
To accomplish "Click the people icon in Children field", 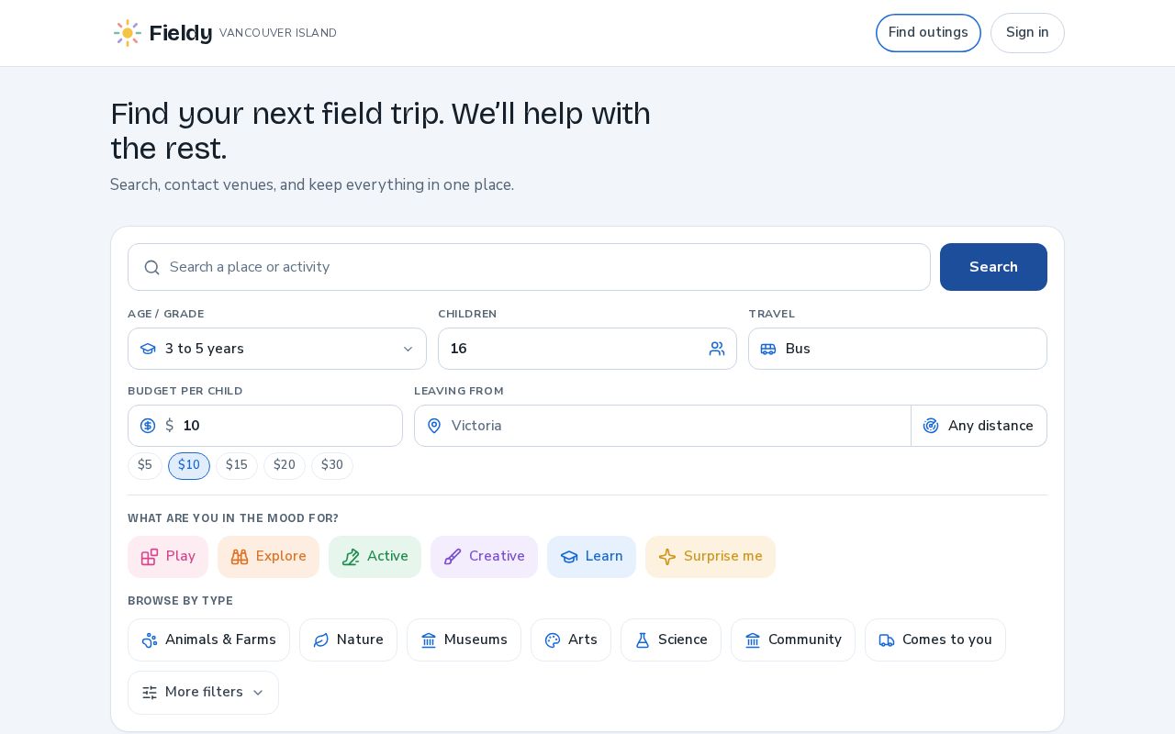I will pyautogui.click(x=717, y=349).
